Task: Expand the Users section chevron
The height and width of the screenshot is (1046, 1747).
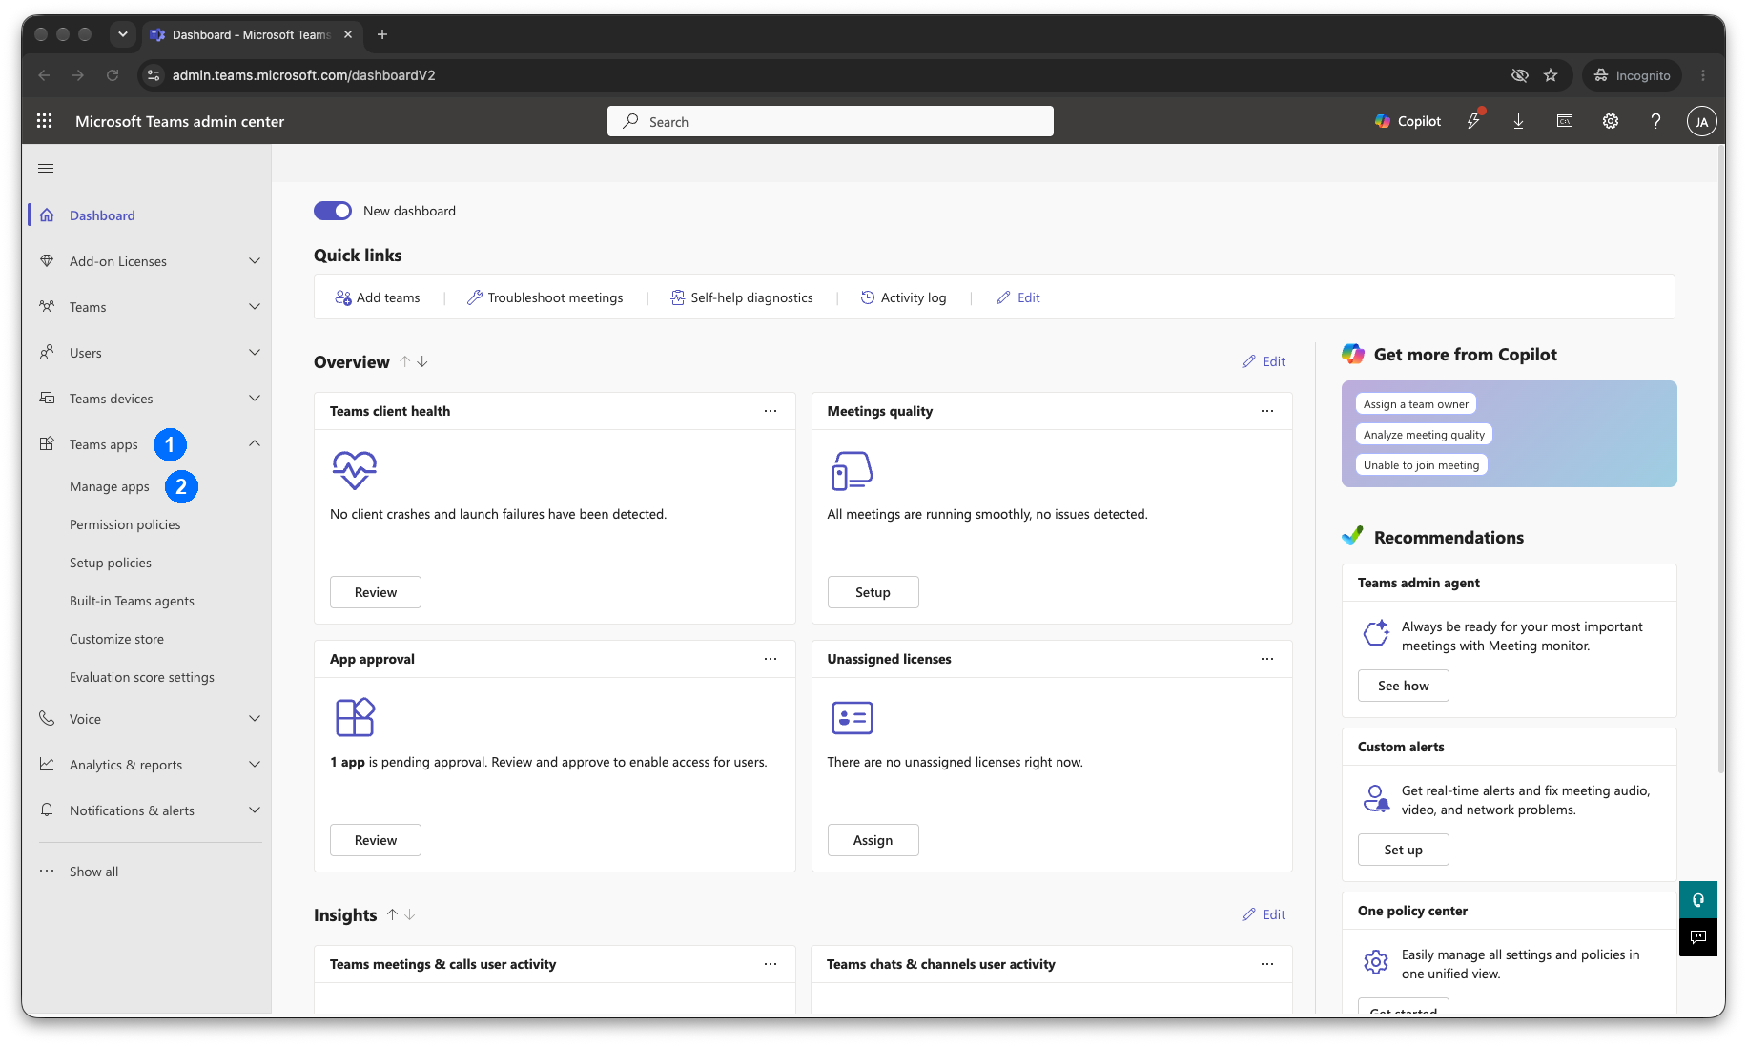Action: 255,352
